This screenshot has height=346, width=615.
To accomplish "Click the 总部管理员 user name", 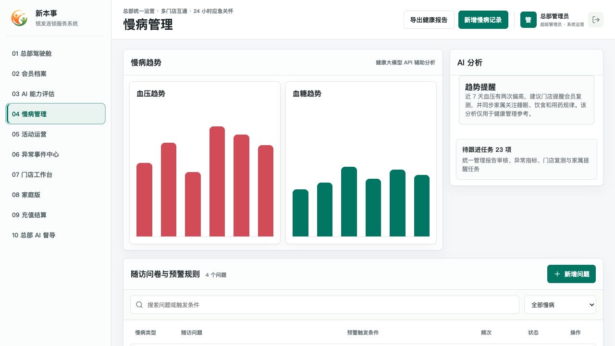I will point(554,16).
